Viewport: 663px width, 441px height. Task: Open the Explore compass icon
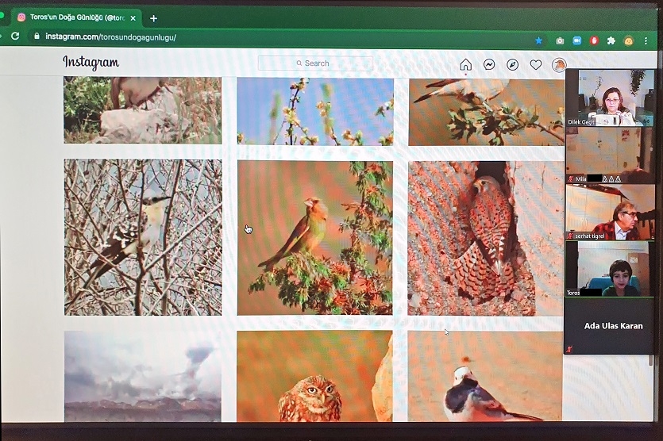[x=512, y=65]
